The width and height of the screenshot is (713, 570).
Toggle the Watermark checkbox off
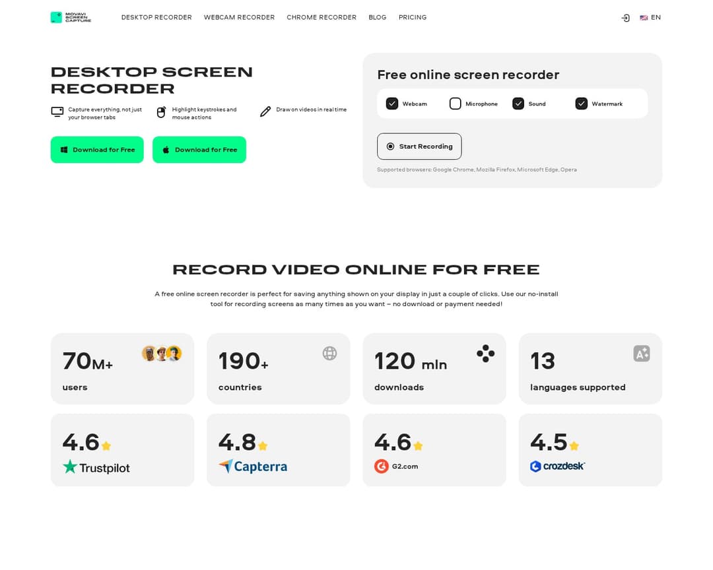[x=582, y=104]
